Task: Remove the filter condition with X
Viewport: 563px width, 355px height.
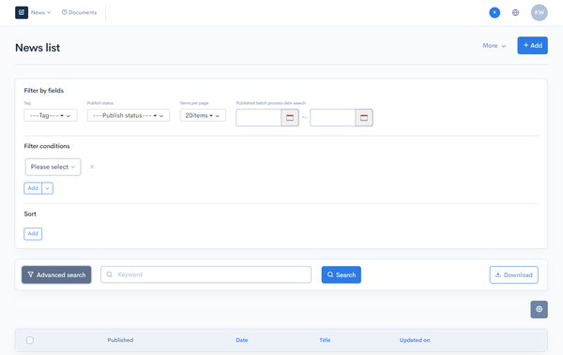Action: (92, 167)
